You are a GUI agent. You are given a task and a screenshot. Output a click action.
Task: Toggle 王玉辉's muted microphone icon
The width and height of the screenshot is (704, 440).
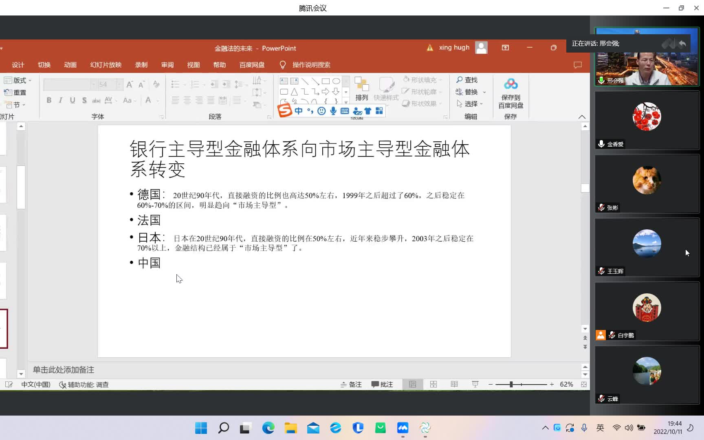click(x=601, y=271)
